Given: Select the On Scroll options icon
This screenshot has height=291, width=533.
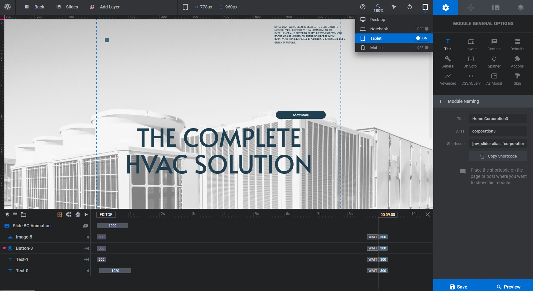Looking at the screenshot, I should click(471, 62).
